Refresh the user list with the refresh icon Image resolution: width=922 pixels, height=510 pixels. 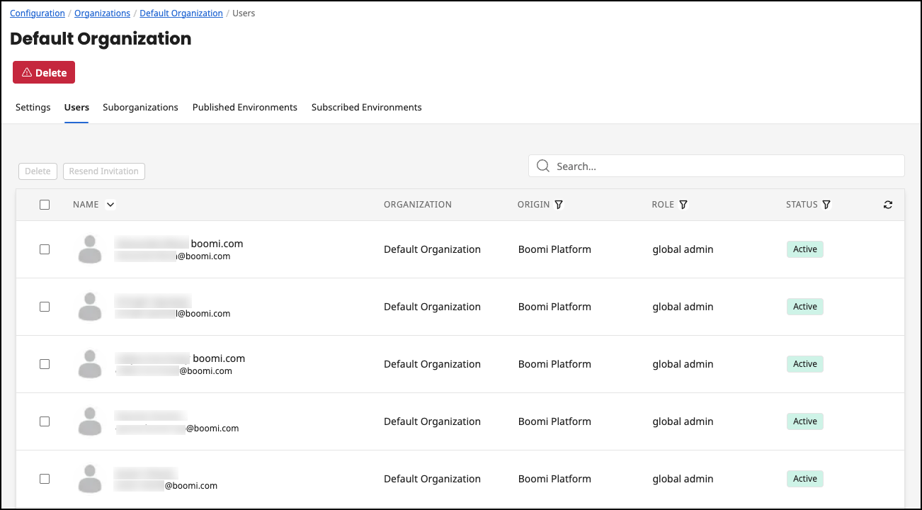(x=888, y=204)
